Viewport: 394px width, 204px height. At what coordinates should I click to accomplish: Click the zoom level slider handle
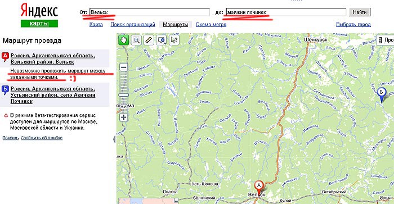pos(123,95)
